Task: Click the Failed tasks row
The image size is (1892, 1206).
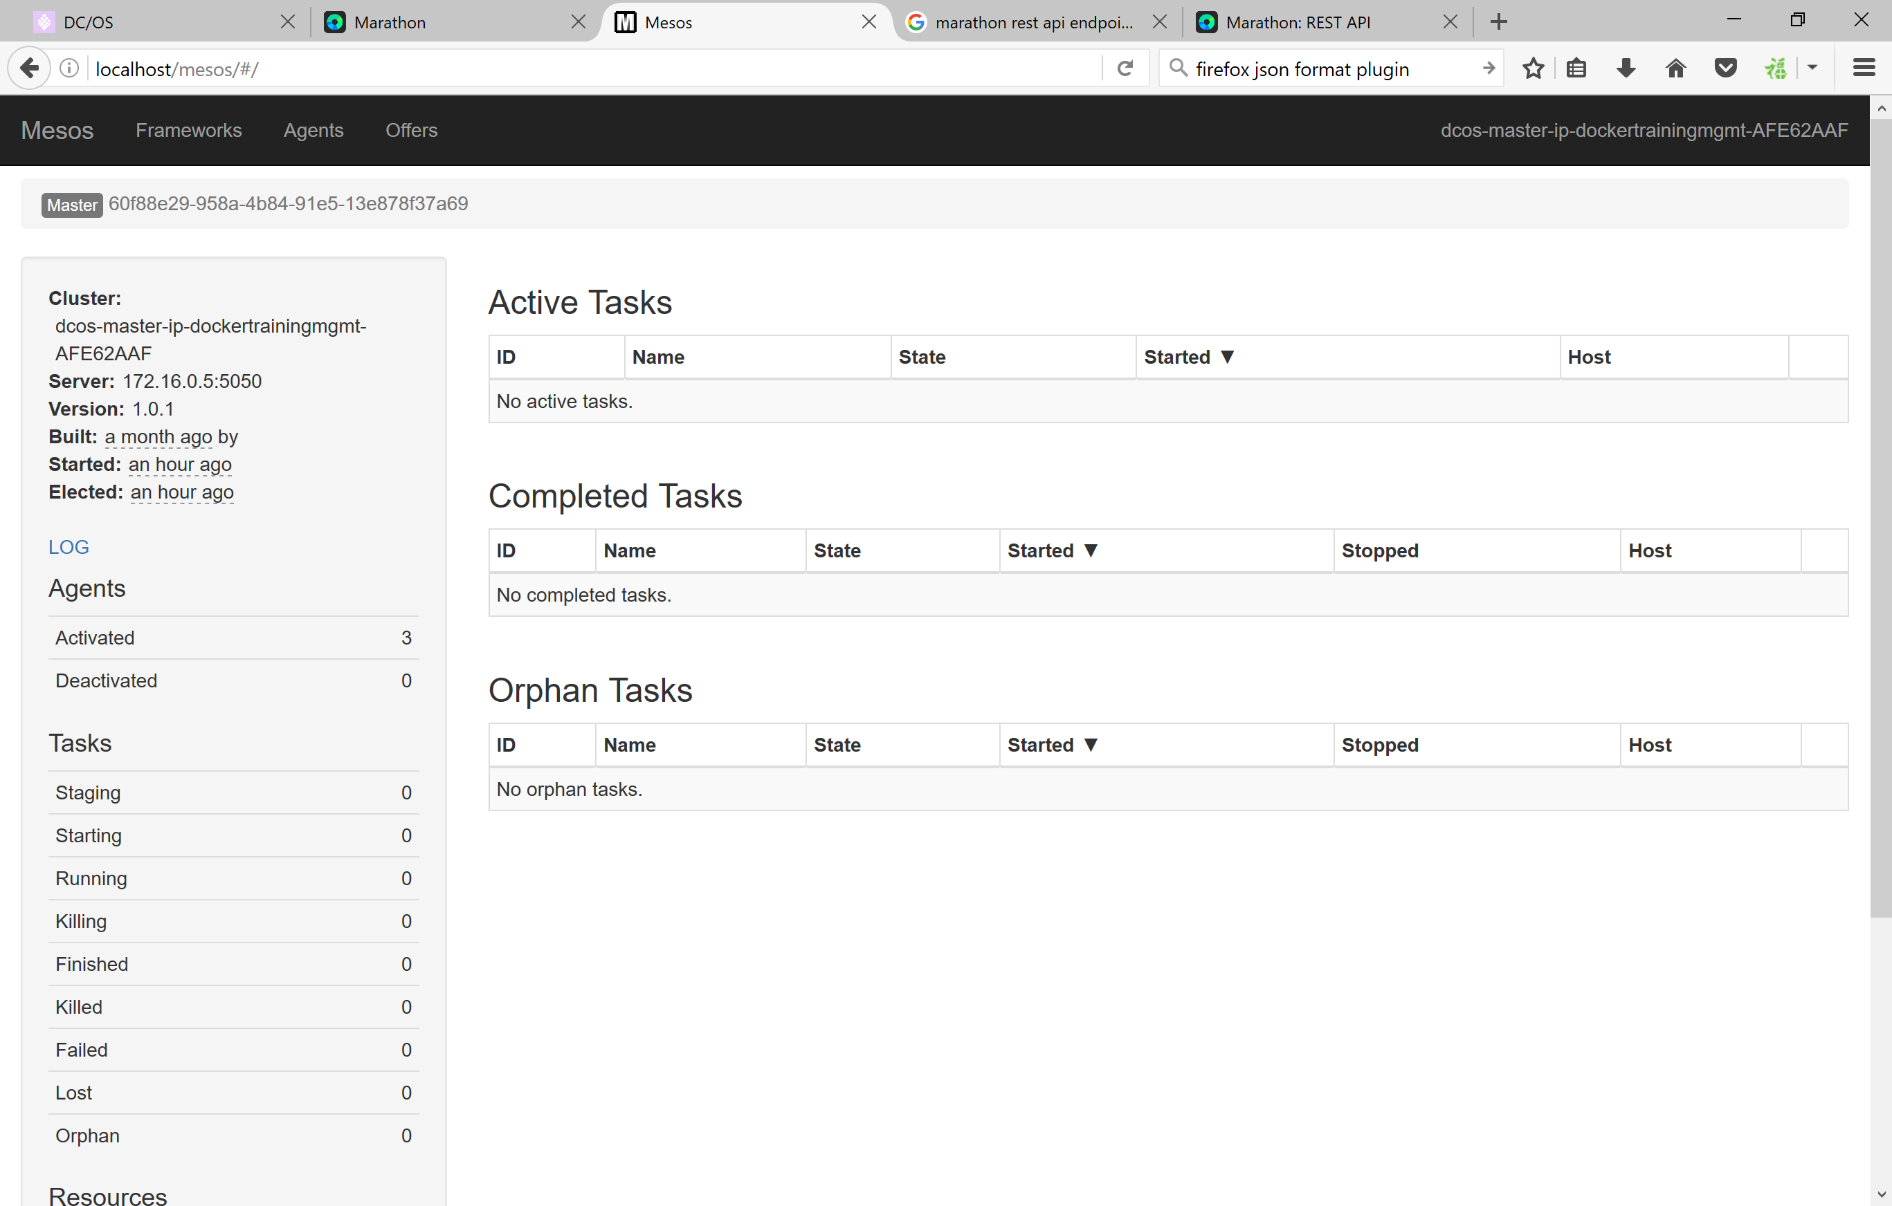Action: tap(233, 1050)
